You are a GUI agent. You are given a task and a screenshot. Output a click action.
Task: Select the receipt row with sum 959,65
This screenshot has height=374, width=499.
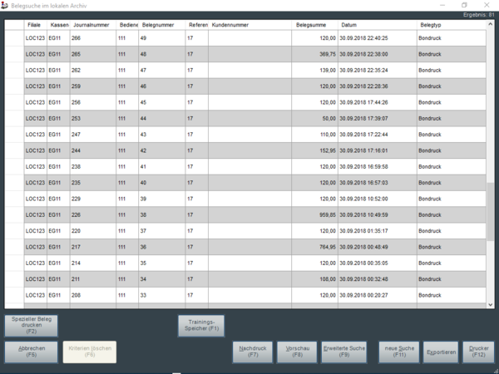[x=249, y=214]
